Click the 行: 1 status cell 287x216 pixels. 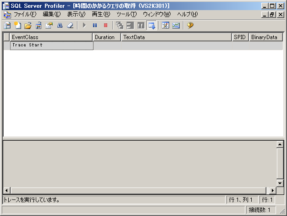point(267,199)
